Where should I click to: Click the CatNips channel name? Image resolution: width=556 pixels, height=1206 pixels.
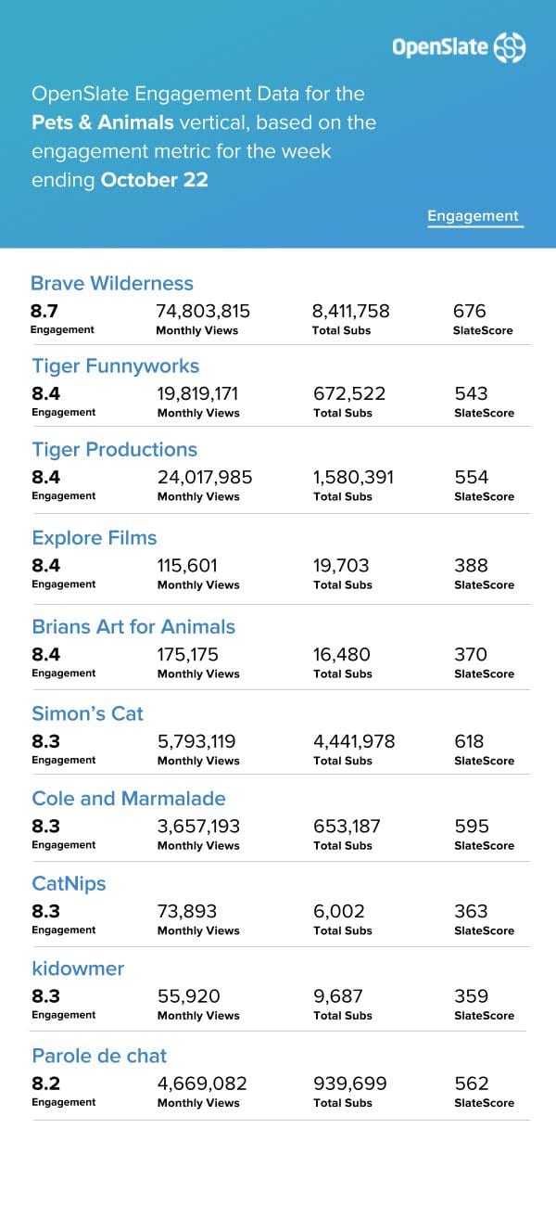pyautogui.click(x=69, y=883)
